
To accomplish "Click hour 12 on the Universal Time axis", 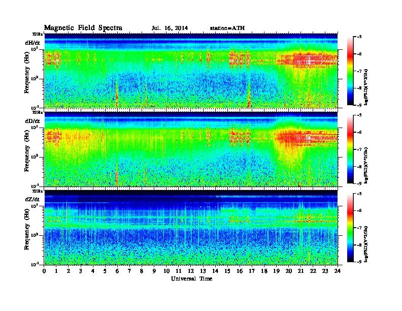I will pyautogui.click(x=191, y=271).
